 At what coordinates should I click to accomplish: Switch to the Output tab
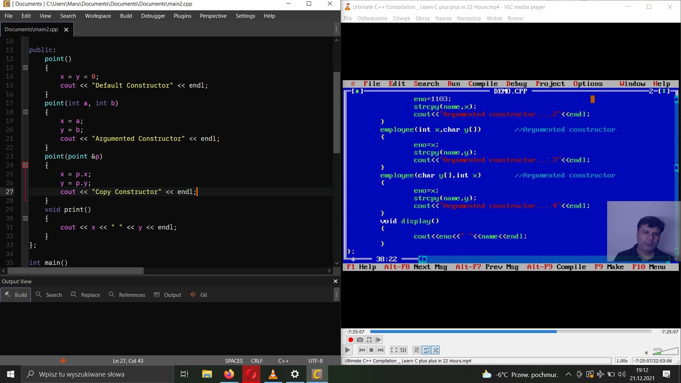coord(168,295)
